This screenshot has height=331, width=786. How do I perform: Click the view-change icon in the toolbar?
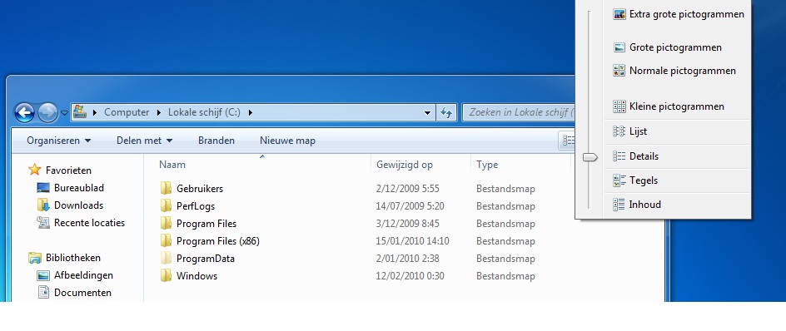pyautogui.click(x=568, y=141)
